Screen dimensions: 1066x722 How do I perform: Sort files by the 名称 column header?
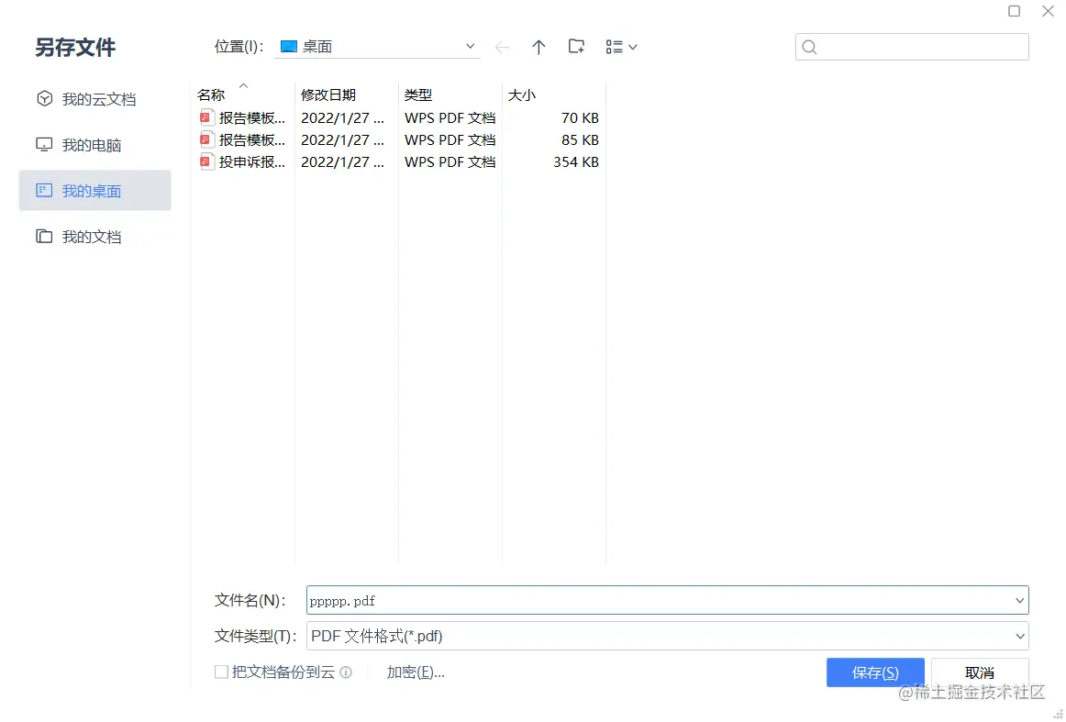(211, 94)
